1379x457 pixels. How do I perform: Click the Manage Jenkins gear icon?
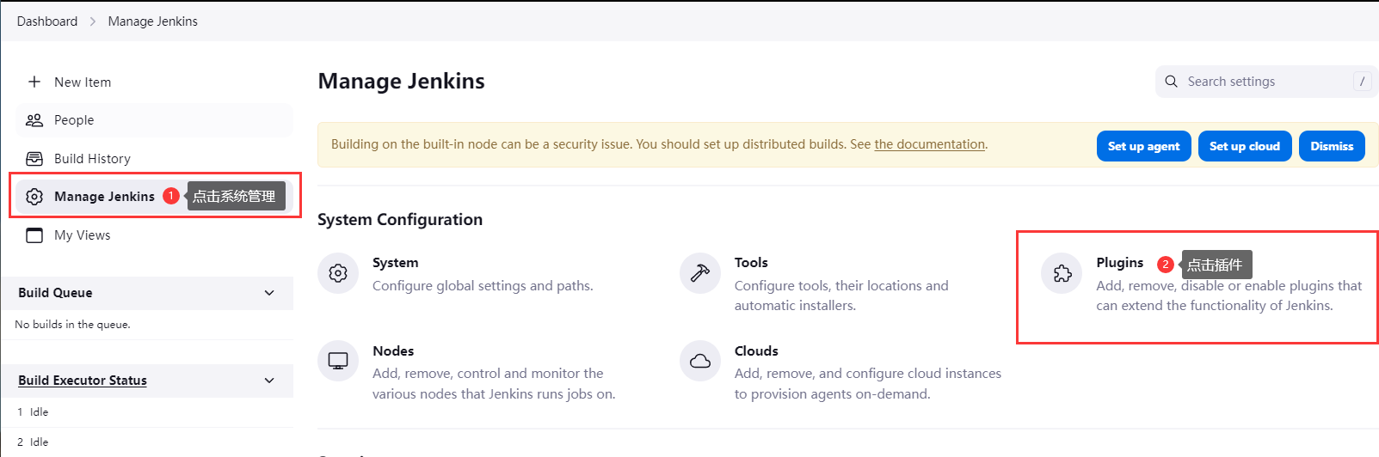(34, 197)
